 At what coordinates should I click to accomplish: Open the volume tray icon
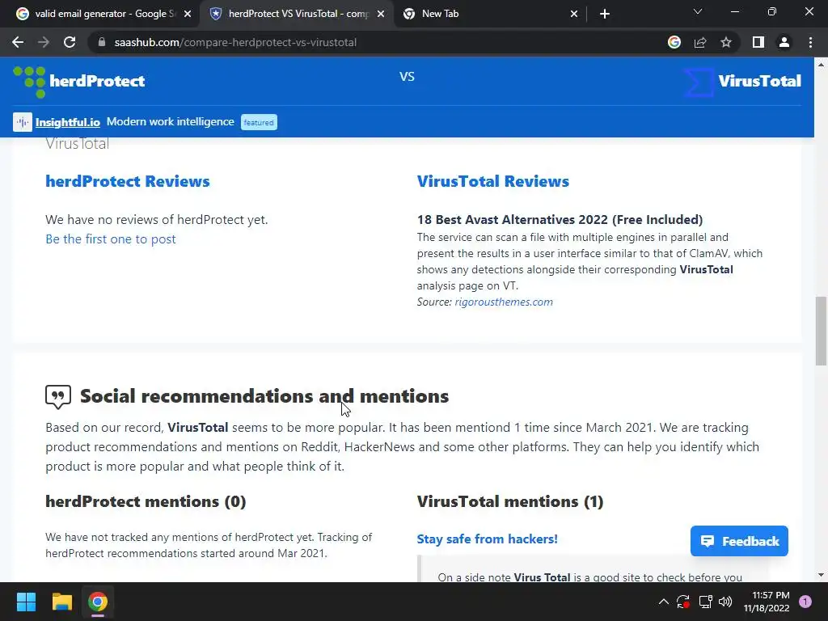725,602
